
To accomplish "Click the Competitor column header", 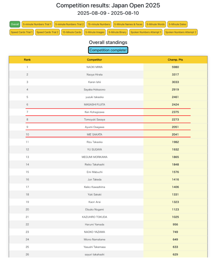I will [x=94, y=60].
